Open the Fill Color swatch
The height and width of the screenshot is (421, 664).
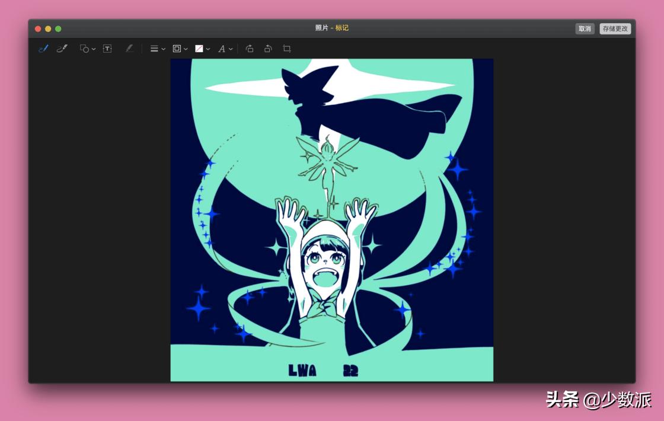tap(202, 49)
